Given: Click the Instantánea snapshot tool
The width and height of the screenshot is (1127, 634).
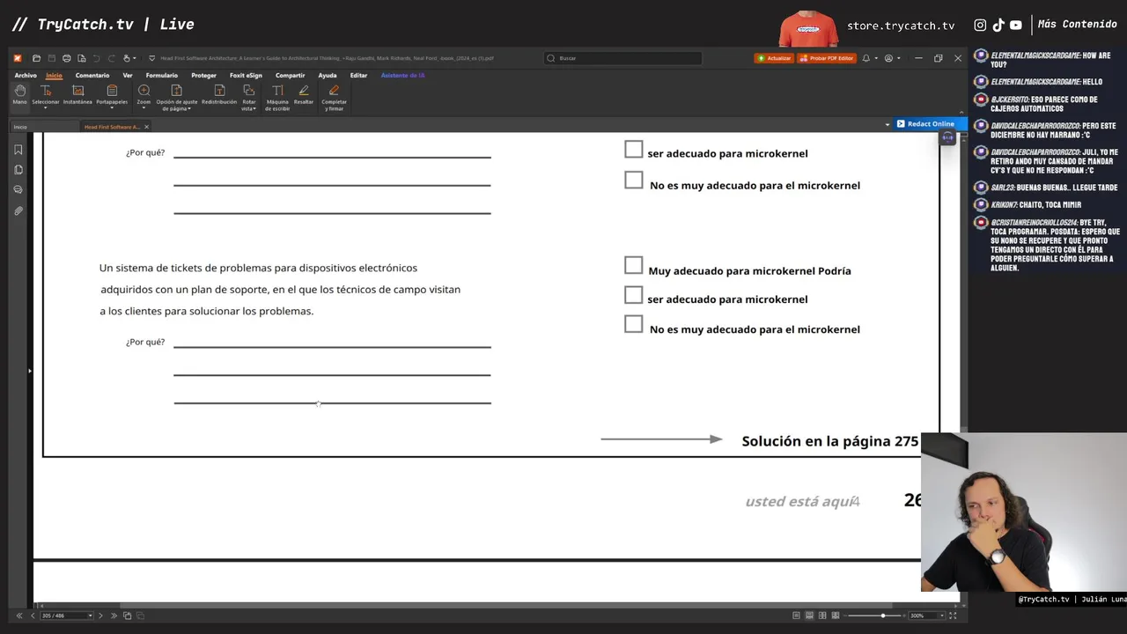Looking at the screenshot, I should coord(77,95).
